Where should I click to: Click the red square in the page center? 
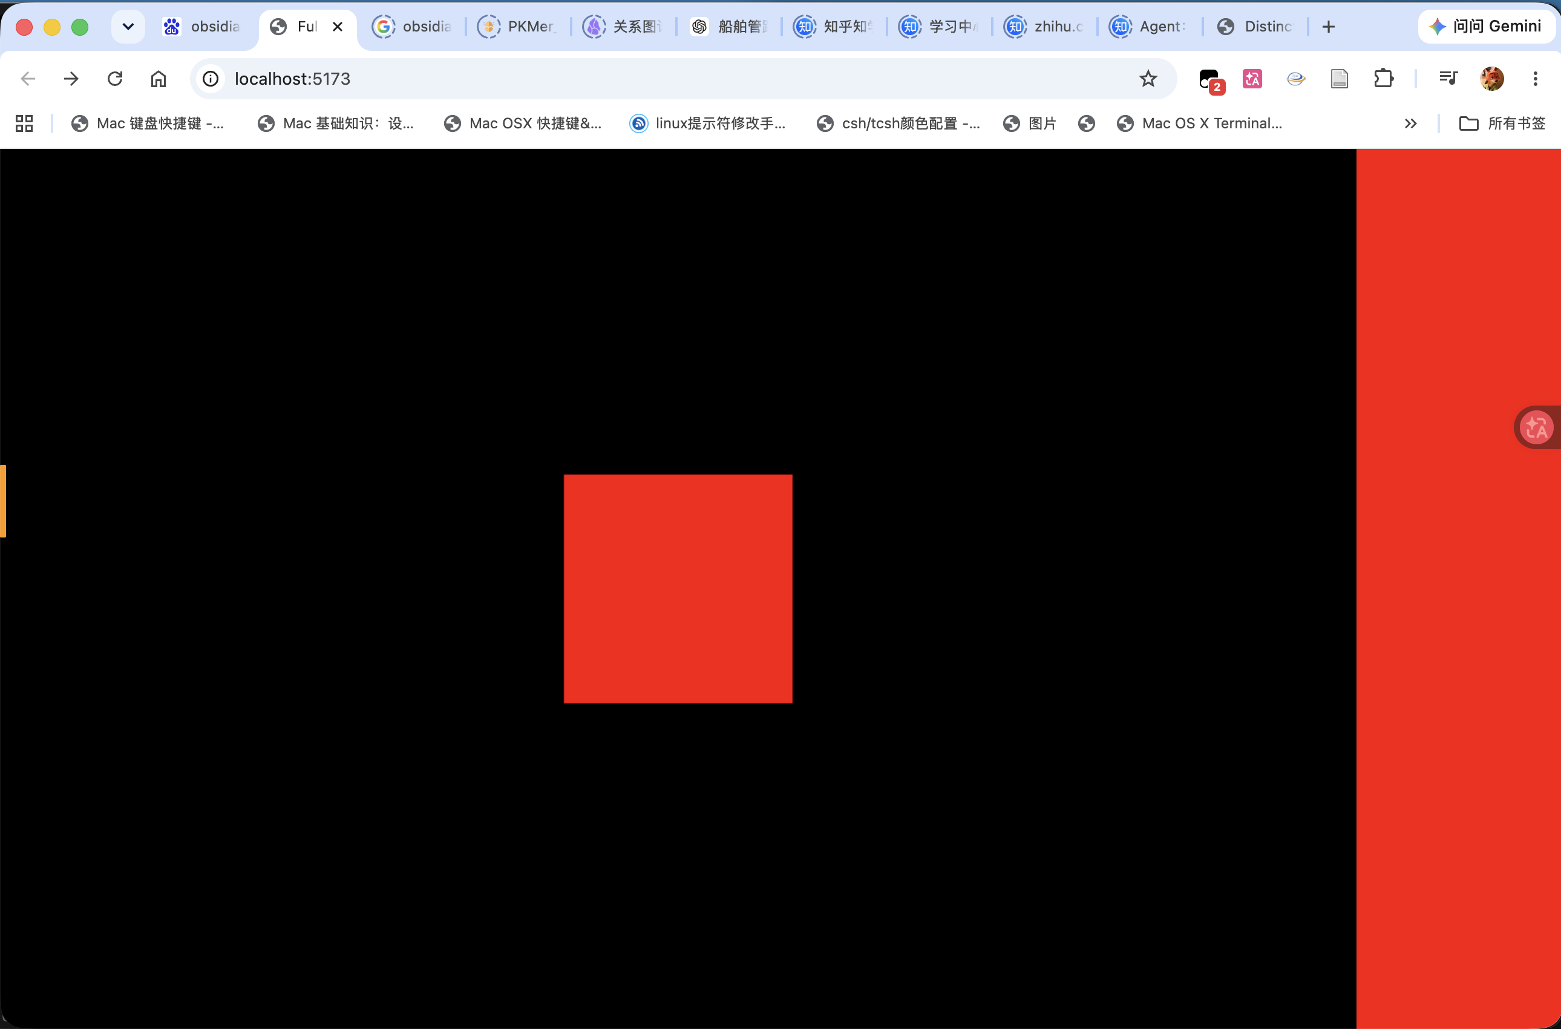(678, 589)
